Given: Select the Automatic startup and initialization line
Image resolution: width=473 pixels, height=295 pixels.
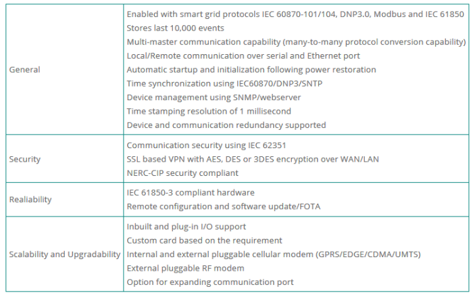Looking at the screenshot, I should pyautogui.click(x=251, y=70).
